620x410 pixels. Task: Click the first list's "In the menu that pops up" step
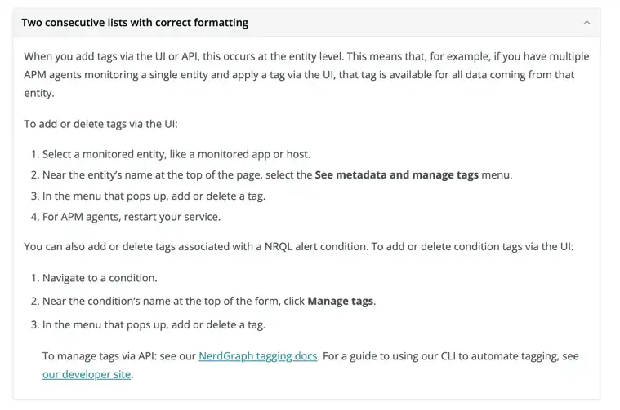[x=154, y=196]
